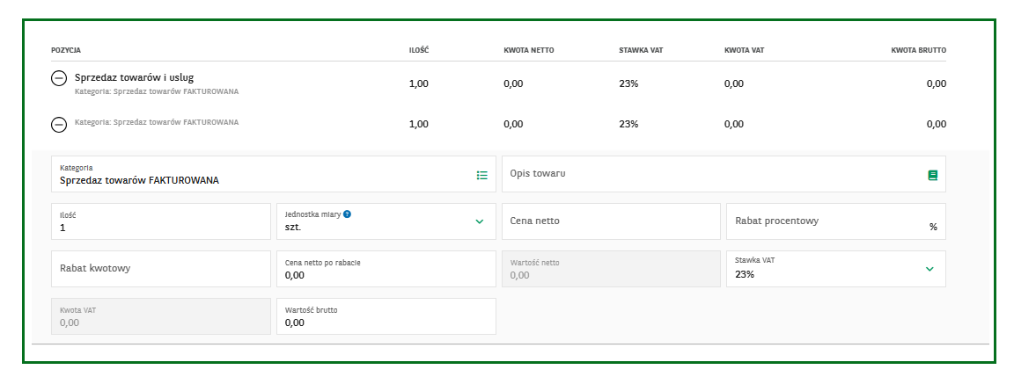Image resolution: width=1014 pixels, height=384 pixels.
Task: Remove the 'Sprzedaz towarów i uslug' position row
Action: click(x=59, y=78)
